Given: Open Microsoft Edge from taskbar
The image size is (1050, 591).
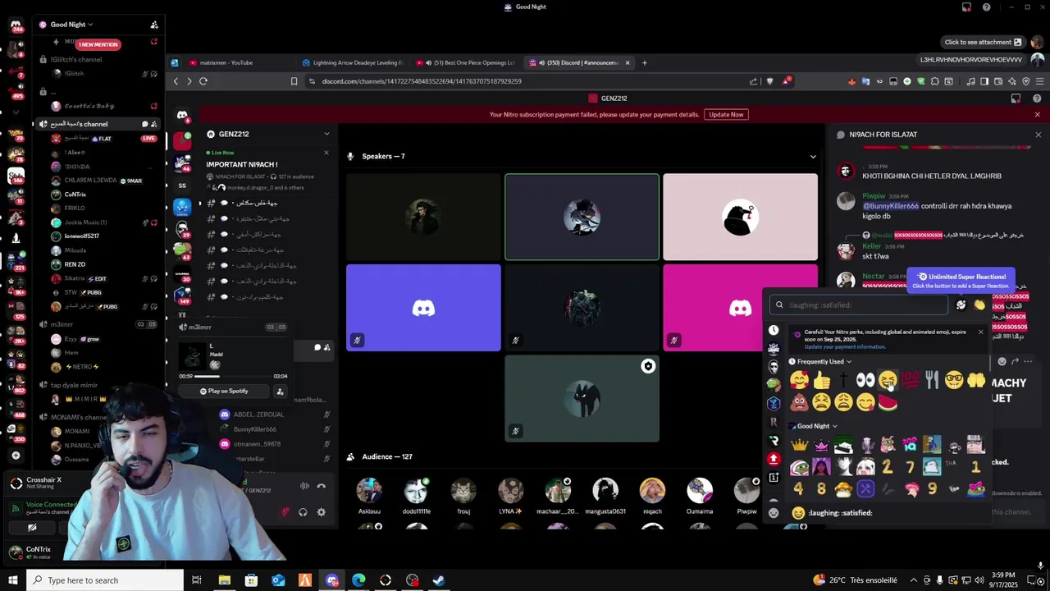Looking at the screenshot, I should point(358,580).
